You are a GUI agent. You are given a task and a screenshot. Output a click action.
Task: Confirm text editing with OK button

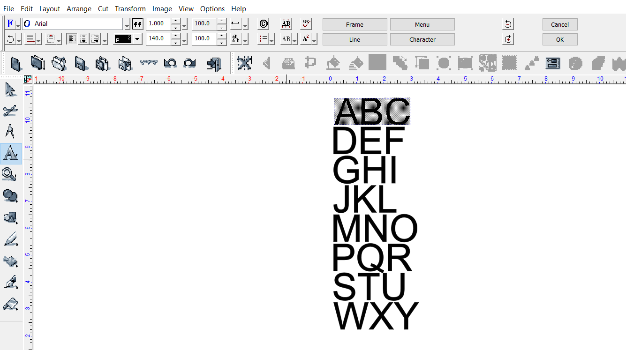(x=559, y=39)
